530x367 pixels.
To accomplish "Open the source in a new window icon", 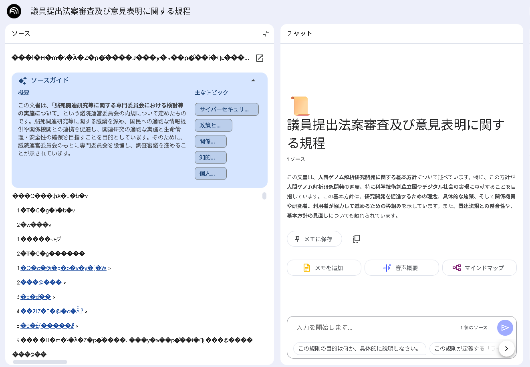I will 260,58.
